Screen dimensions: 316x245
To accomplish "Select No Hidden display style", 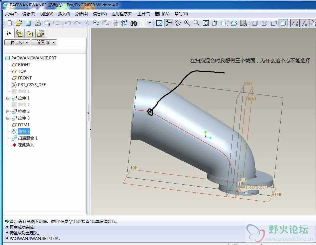I will [x=274, y=23].
